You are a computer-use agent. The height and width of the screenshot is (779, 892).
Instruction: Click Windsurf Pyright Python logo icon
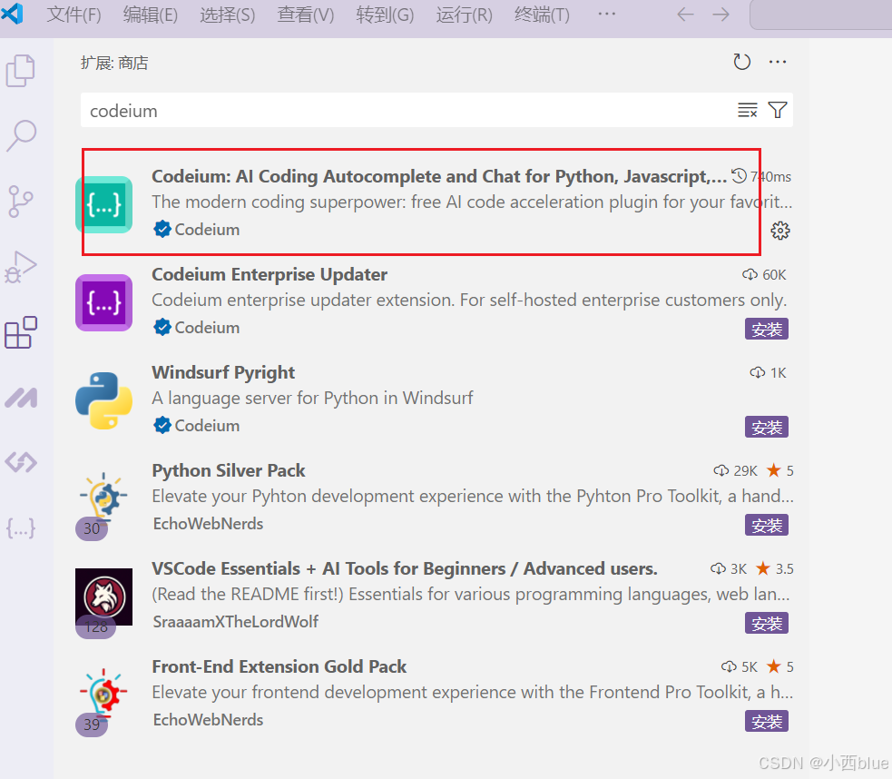pos(104,400)
